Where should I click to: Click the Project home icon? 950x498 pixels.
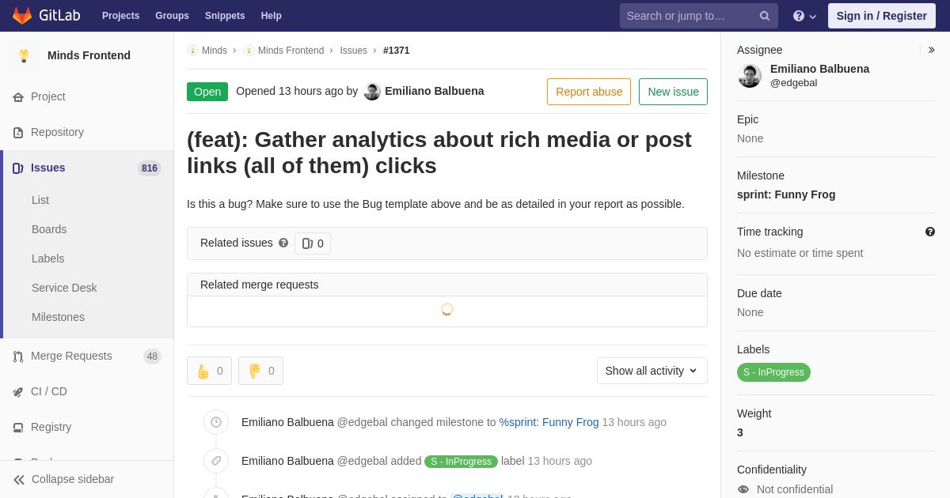[x=18, y=97]
